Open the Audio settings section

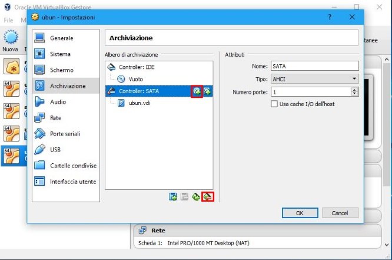(x=58, y=102)
